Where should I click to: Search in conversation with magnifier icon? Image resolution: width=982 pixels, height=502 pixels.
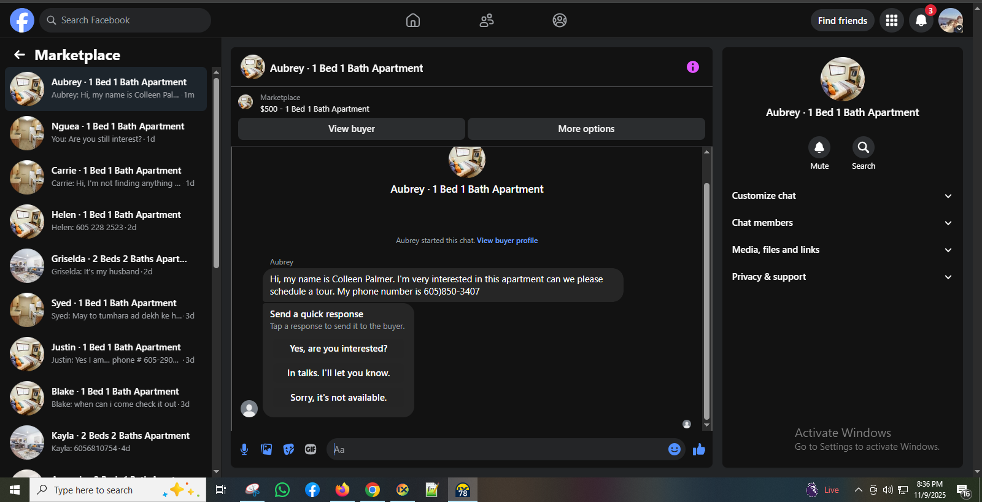pos(864,147)
